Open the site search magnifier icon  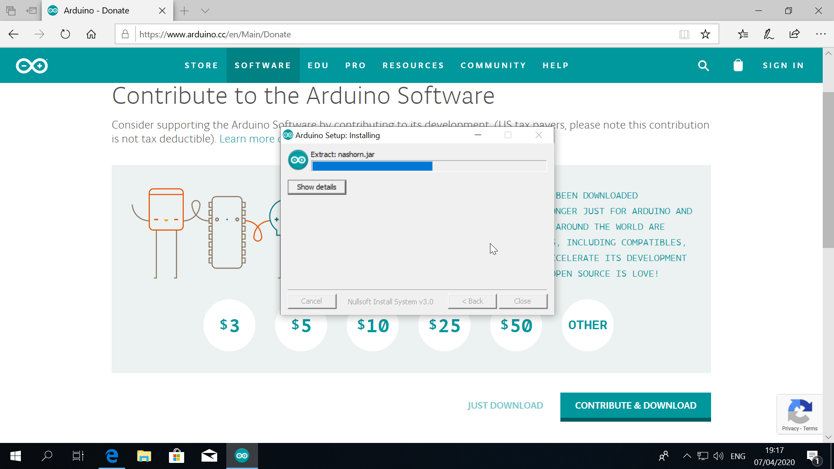click(x=703, y=66)
